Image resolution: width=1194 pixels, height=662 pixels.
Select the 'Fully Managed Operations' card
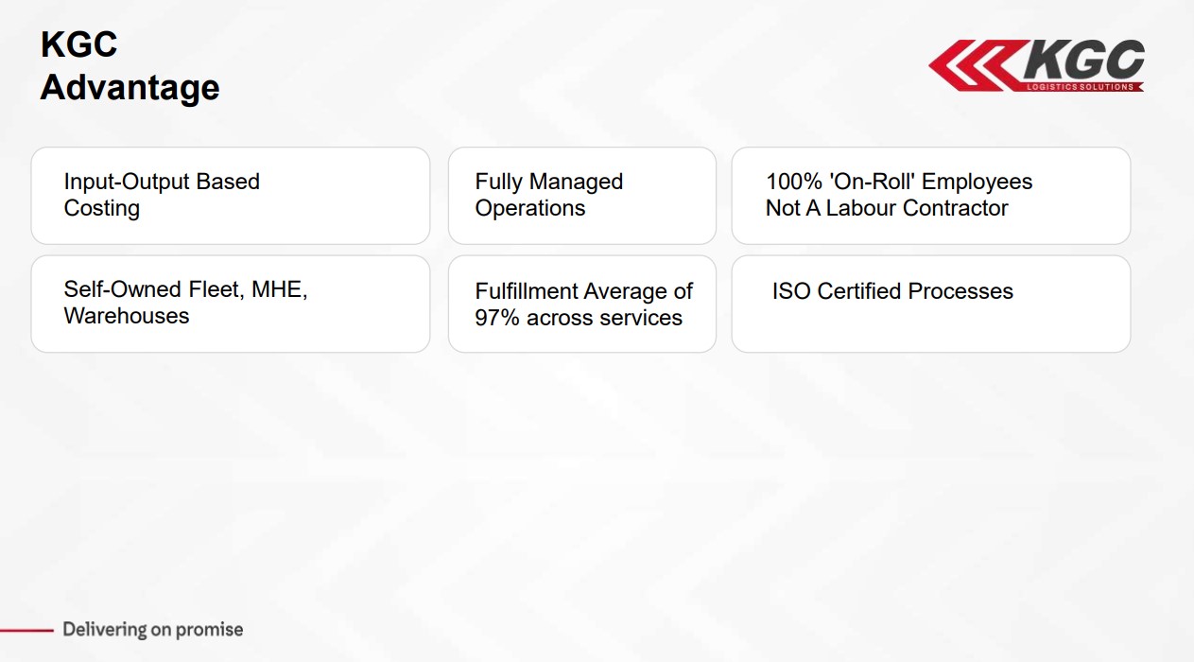(x=582, y=196)
